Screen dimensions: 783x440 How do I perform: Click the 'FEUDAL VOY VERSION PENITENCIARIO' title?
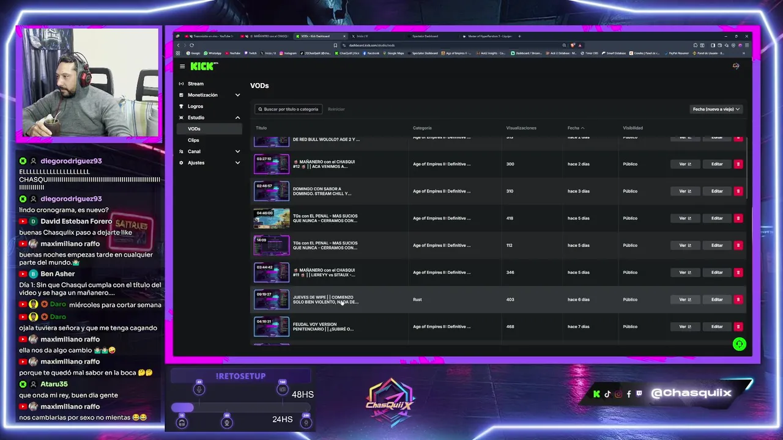click(x=324, y=326)
